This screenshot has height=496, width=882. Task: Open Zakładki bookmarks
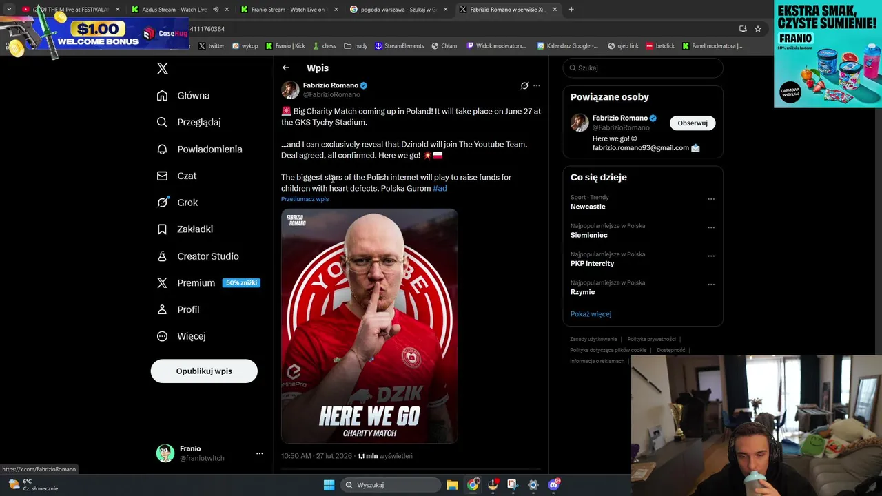point(185,229)
